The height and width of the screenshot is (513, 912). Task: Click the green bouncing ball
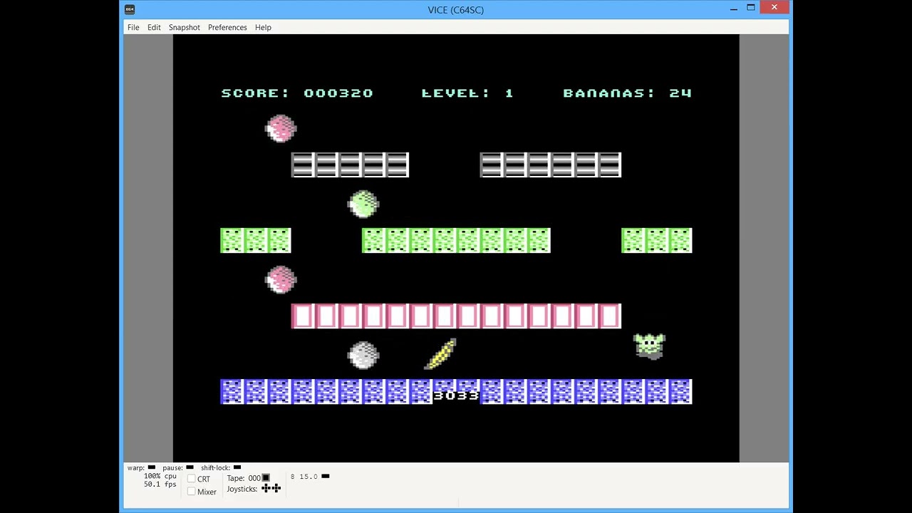click(363, 204)
